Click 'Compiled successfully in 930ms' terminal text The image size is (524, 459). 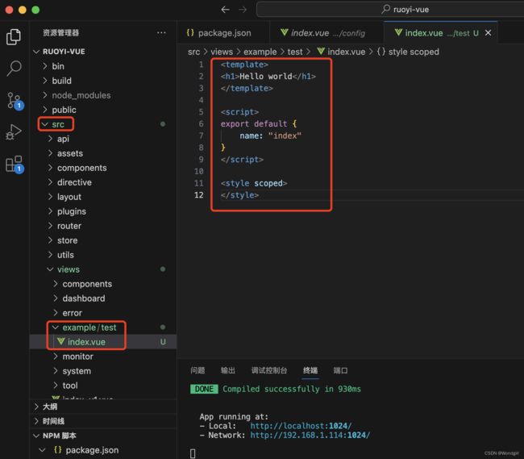click(x=292, y=389)
